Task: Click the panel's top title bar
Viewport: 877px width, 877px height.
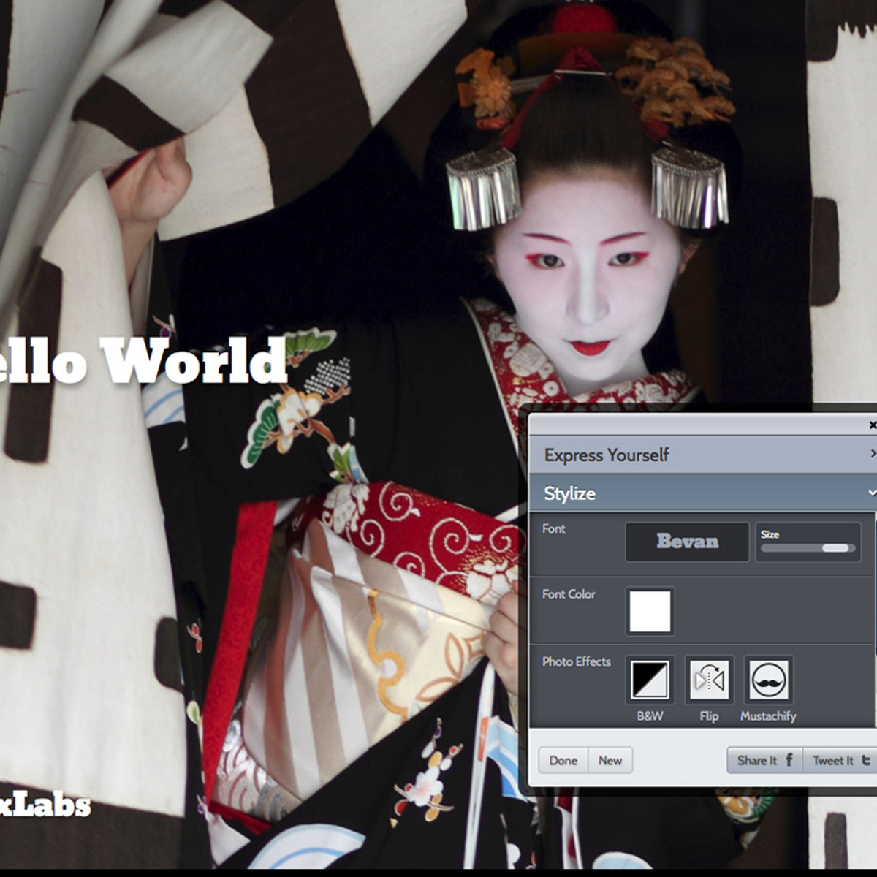Action: coord(694,425)
